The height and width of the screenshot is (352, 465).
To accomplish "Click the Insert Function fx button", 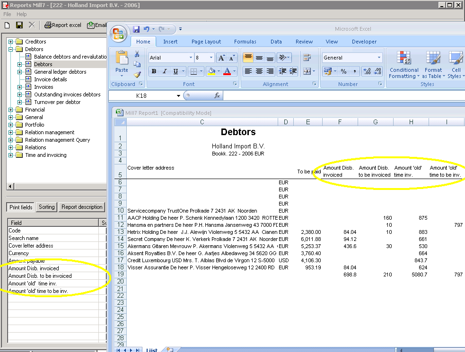I will tap(218, 95).
